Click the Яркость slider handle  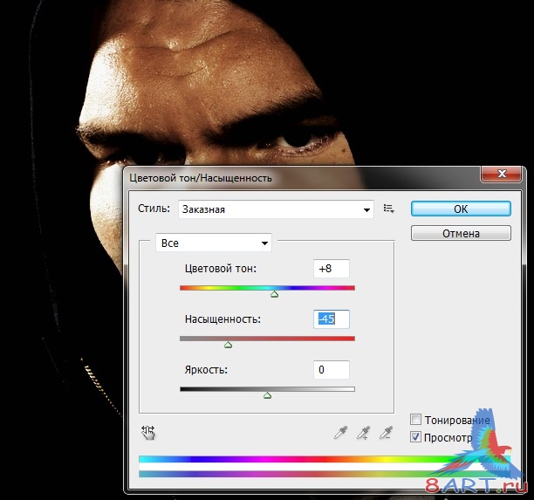click(x=267, y=395)
